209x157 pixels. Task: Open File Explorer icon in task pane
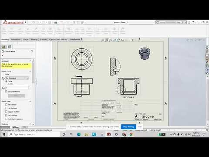(x=207, y=55)
